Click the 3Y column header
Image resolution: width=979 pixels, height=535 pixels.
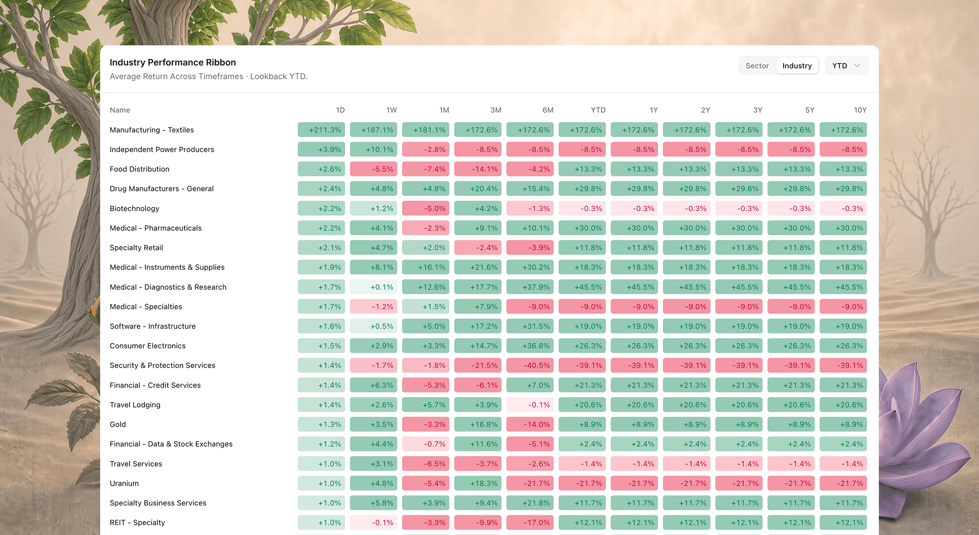(757, 110)
